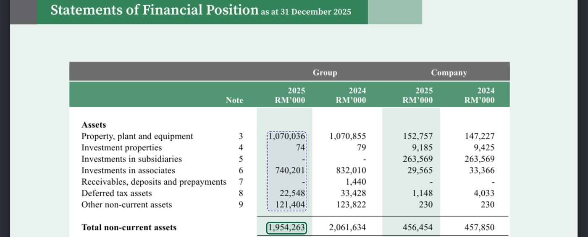
Task: Click the value 9,425 in Company 2024
Action: 485,148
